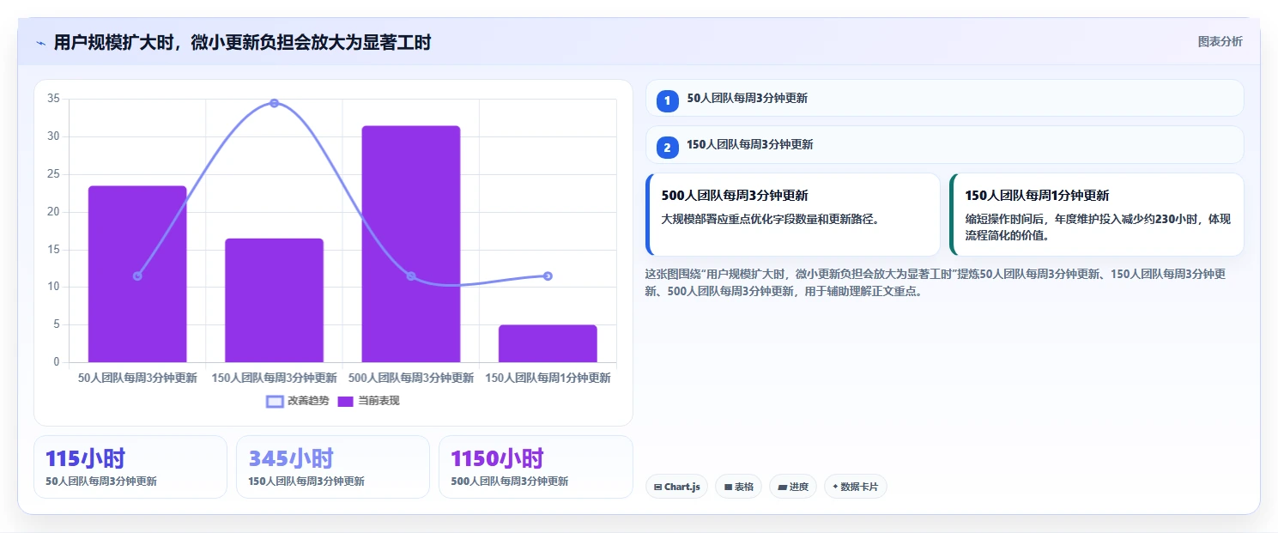This screenshot has height=533, width=1278.
Task: Click the text mentioning 年度维护投入减少约230小时
Action: [x=1098, y=227]
